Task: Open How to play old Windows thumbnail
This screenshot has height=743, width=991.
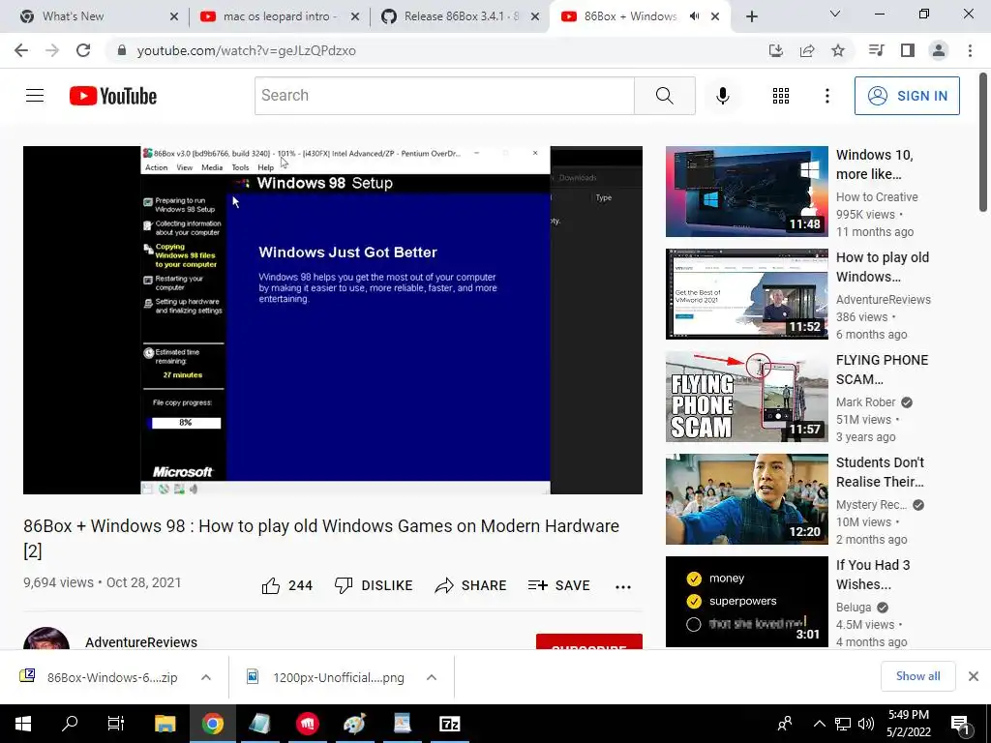Action: pos(746,294)
